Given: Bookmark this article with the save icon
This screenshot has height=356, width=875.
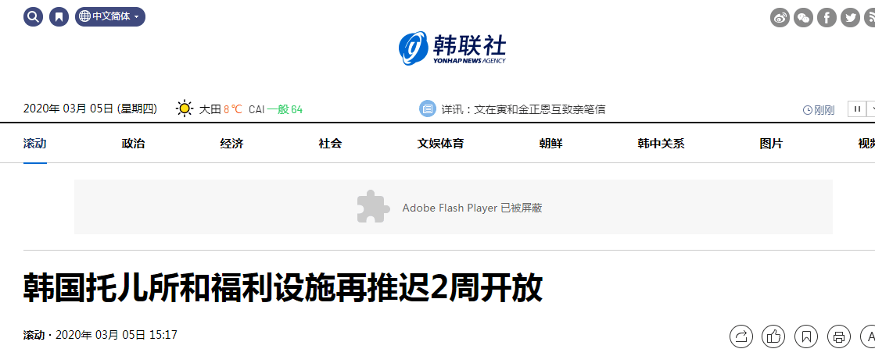Looking at the screenshot, I should coord(806,336).
